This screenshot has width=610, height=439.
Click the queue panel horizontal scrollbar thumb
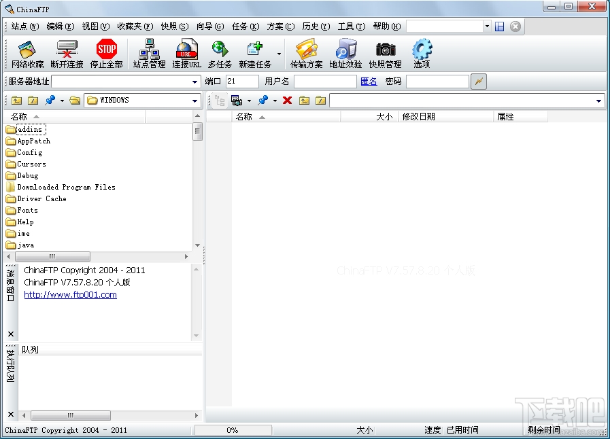pyautogui.click(x=71, y=415)
